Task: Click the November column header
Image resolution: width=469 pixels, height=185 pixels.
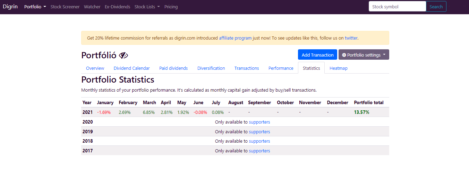Action: click(310, 102)
